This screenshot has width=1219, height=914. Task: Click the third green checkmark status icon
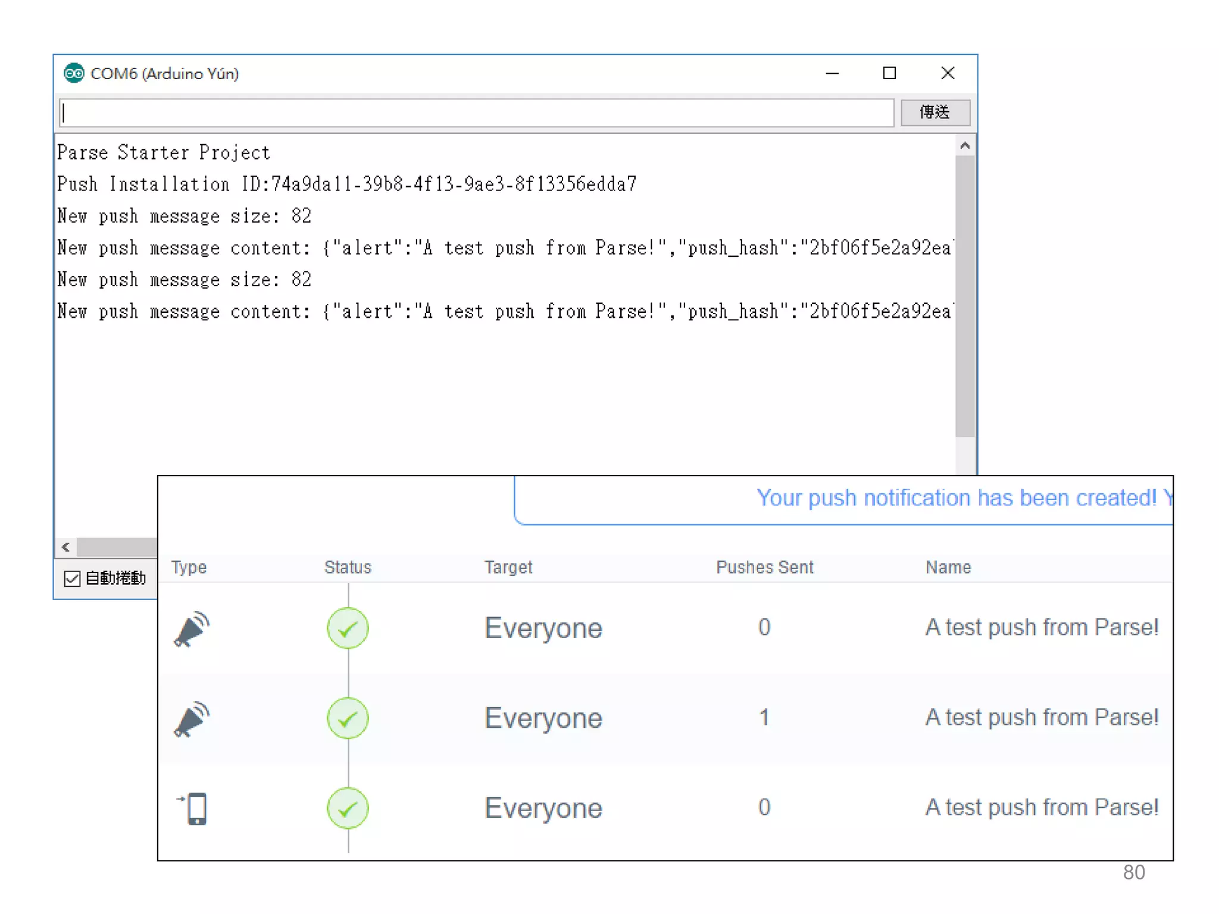[348, 808]
